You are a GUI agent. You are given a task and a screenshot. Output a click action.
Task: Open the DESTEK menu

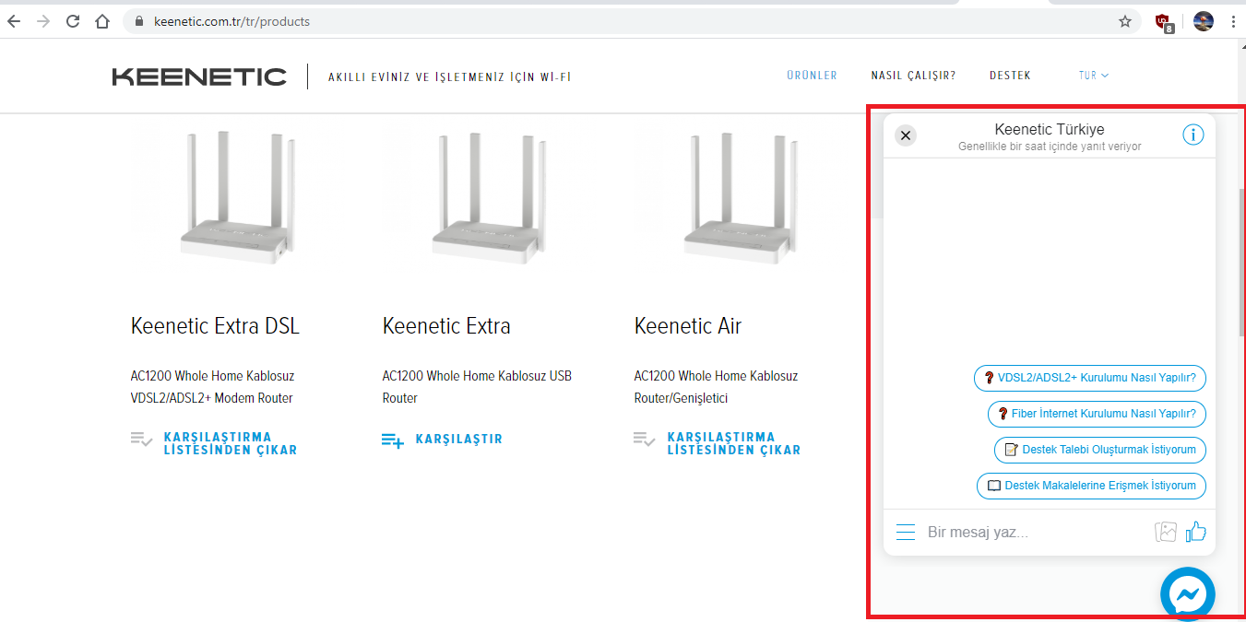1010,76
